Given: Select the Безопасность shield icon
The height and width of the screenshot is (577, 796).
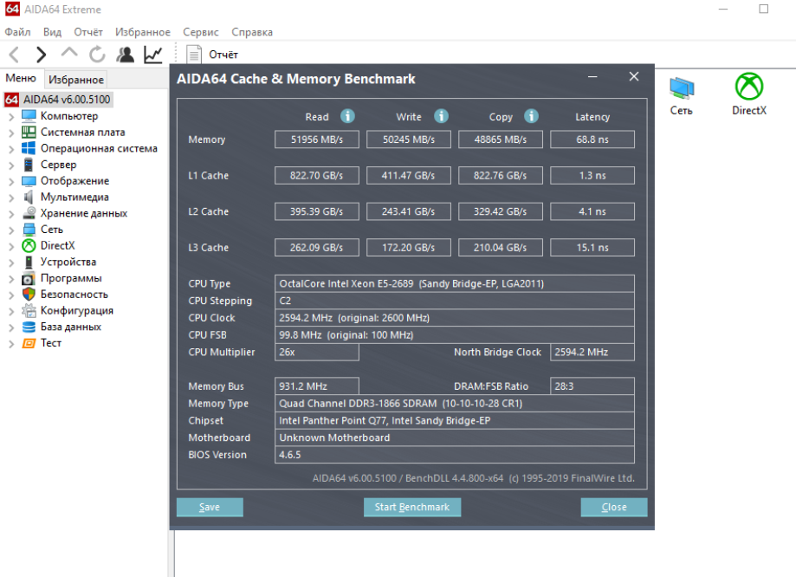Looking at the screenshot, I should point(29,294).
